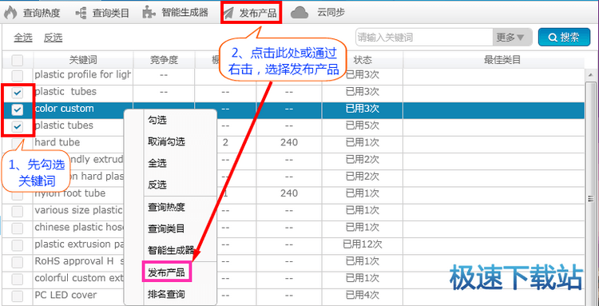Expand the 更多 dropdown
Screen dimensions: 599x306
coord(512,38)
